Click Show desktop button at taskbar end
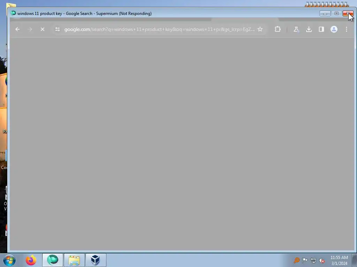The height and width of the screenshot is (267, 357). [354, 260]
